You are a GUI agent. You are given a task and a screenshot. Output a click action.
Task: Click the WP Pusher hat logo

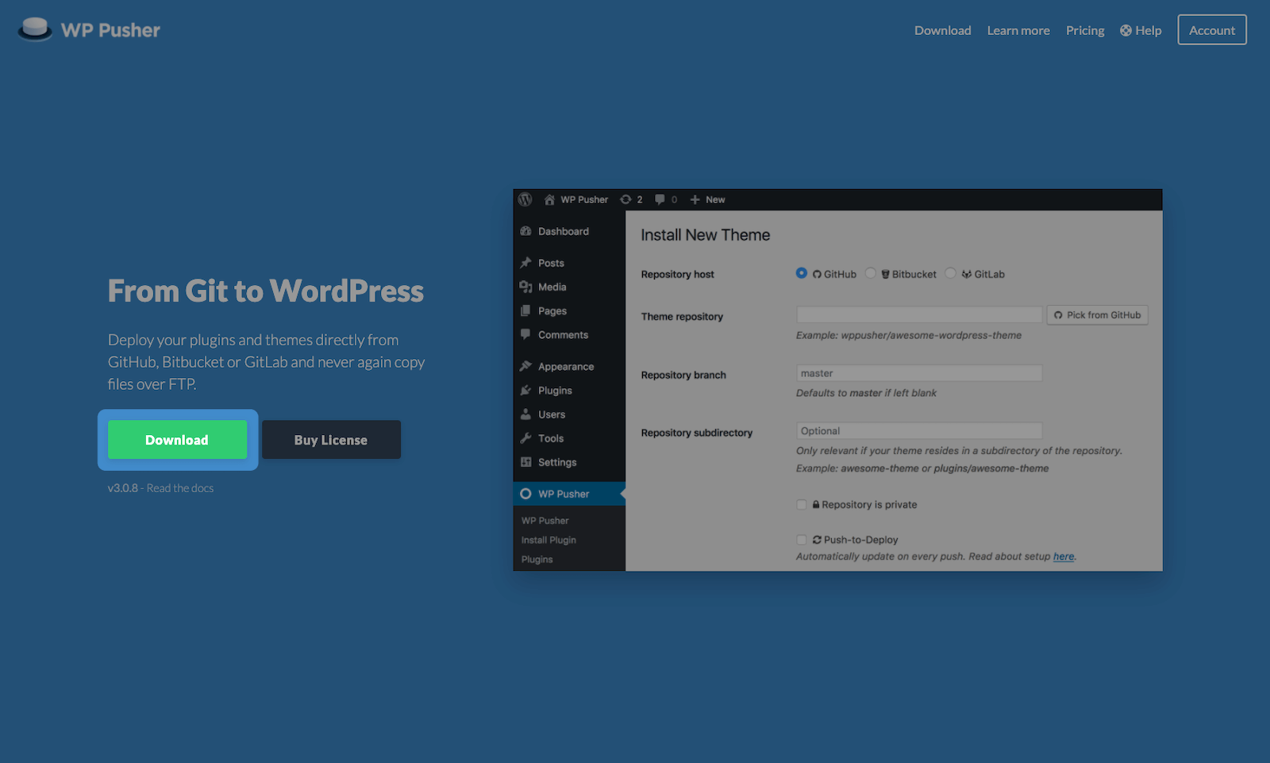(35, 29)
